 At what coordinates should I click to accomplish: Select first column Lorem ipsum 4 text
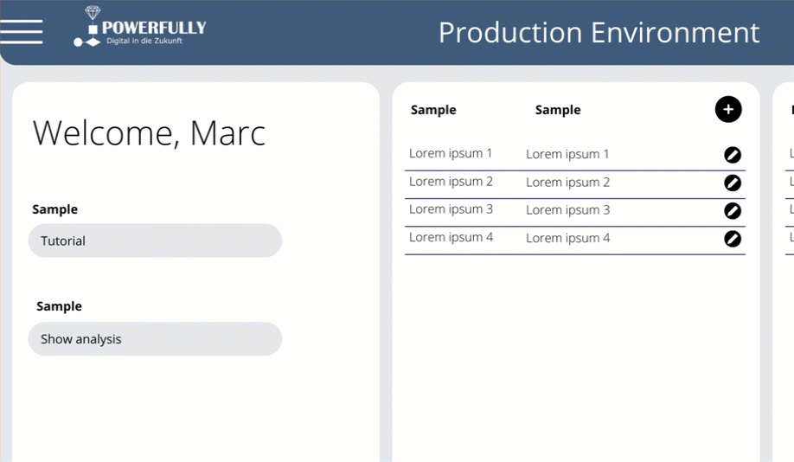[x=451, y=237]
